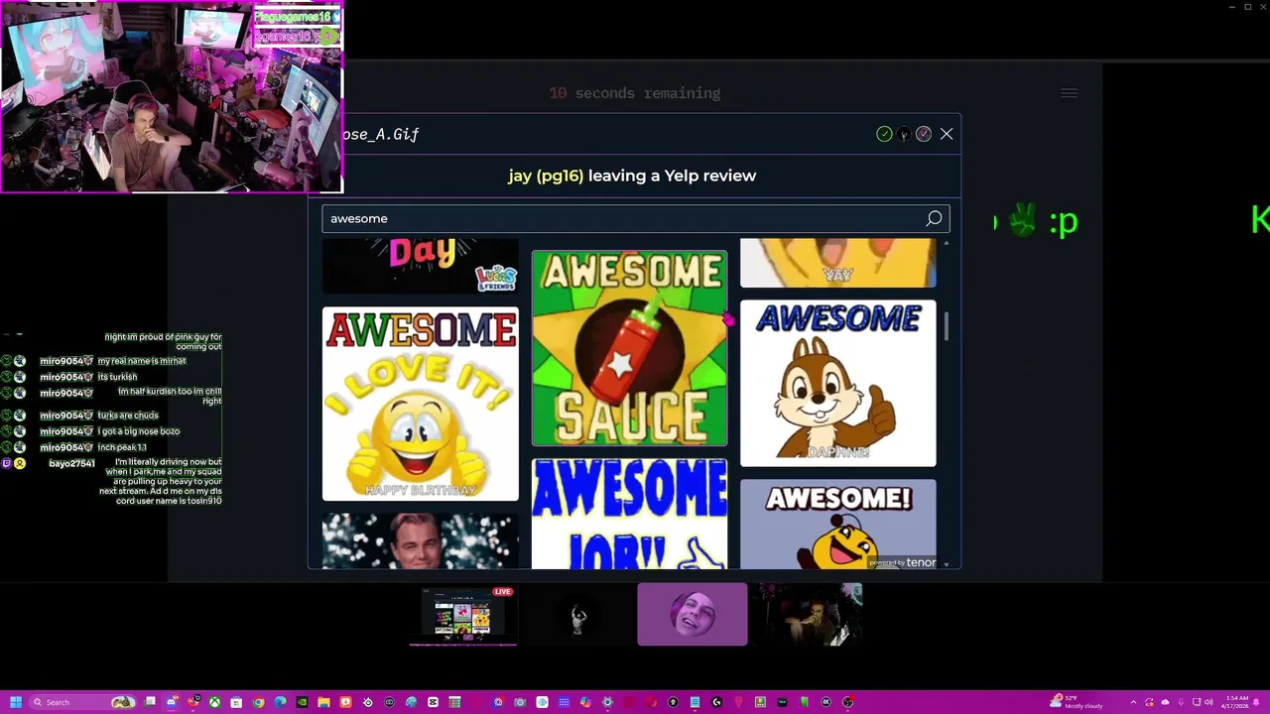Pick the Awesome Sauce GIF
The width and height of the screenshot is (1270, 714).
[629, 348]
